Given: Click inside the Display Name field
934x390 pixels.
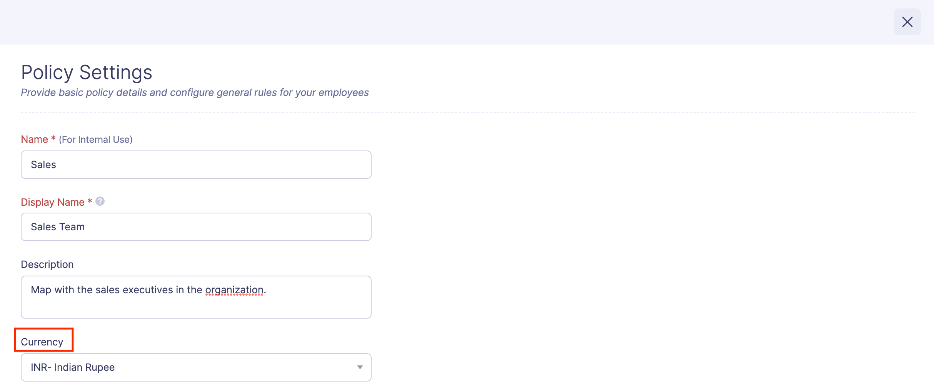Looking at the screenshot, I should [196, 226].
